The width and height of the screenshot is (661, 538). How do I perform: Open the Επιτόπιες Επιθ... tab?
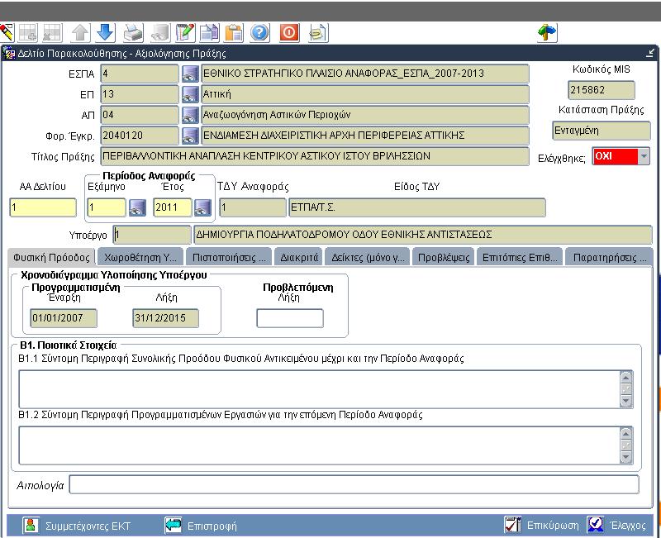tap(520, 257)
